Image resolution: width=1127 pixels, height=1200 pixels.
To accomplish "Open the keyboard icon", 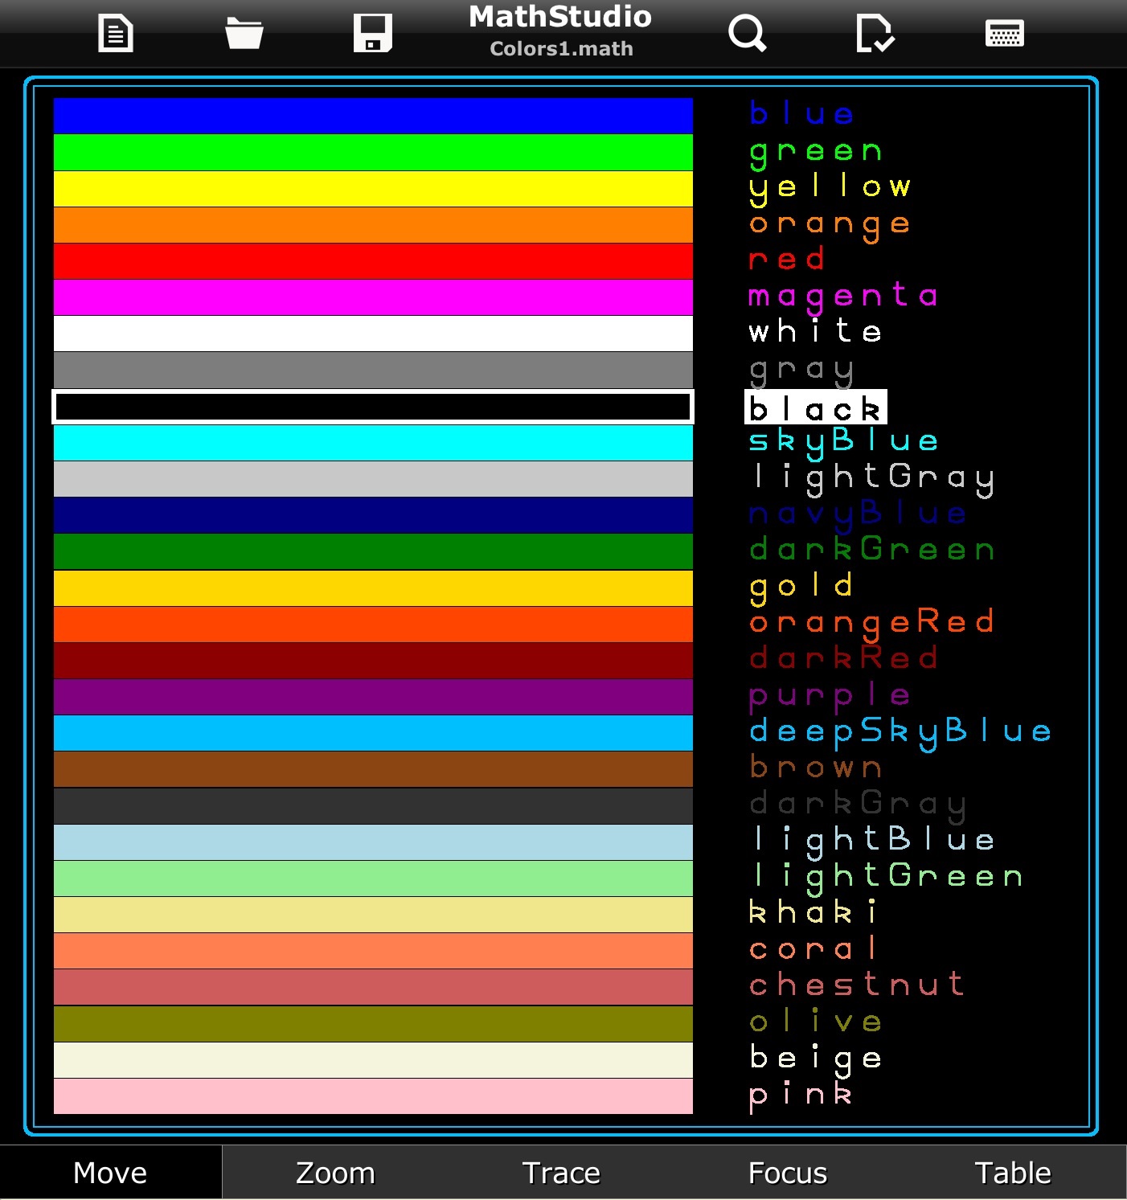I will pos(1004,34).
